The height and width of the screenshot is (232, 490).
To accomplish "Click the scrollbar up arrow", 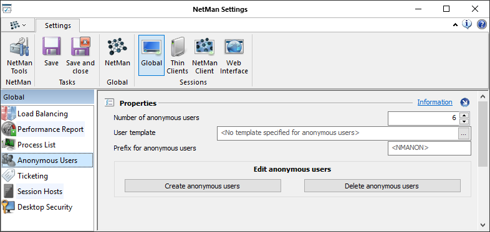I will pyautogui.click(x=482, y=96).
